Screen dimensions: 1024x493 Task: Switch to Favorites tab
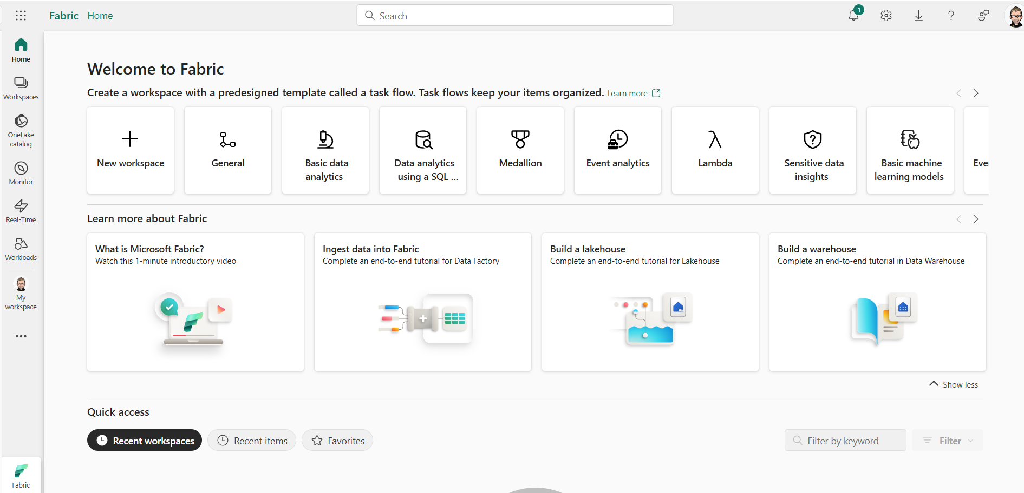click(x=337, y=441)
